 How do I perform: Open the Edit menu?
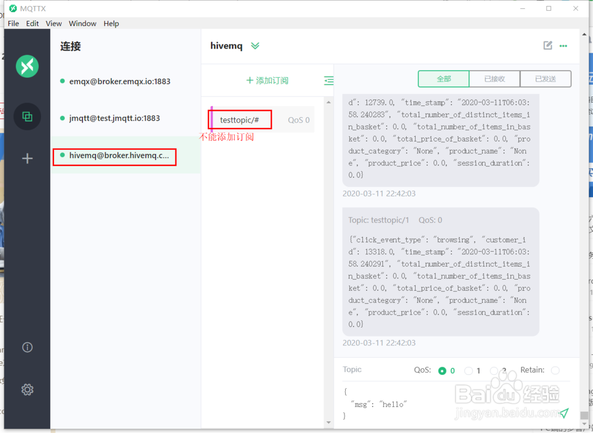32,24
